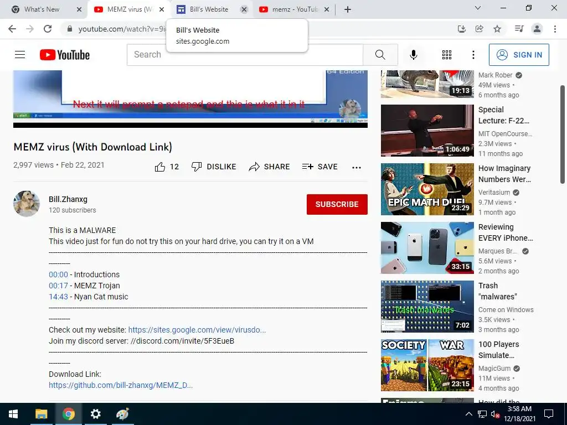The image size is (567, 425).
Task: Open Epic Math Duel Veritasium thumbnail
Action: click(427, 189)
